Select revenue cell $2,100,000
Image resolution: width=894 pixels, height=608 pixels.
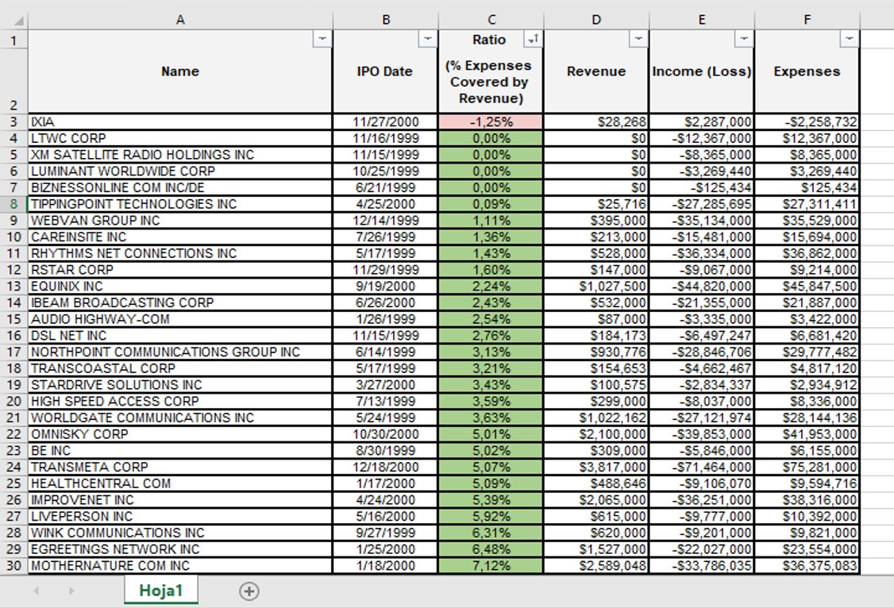click(596, 434)
